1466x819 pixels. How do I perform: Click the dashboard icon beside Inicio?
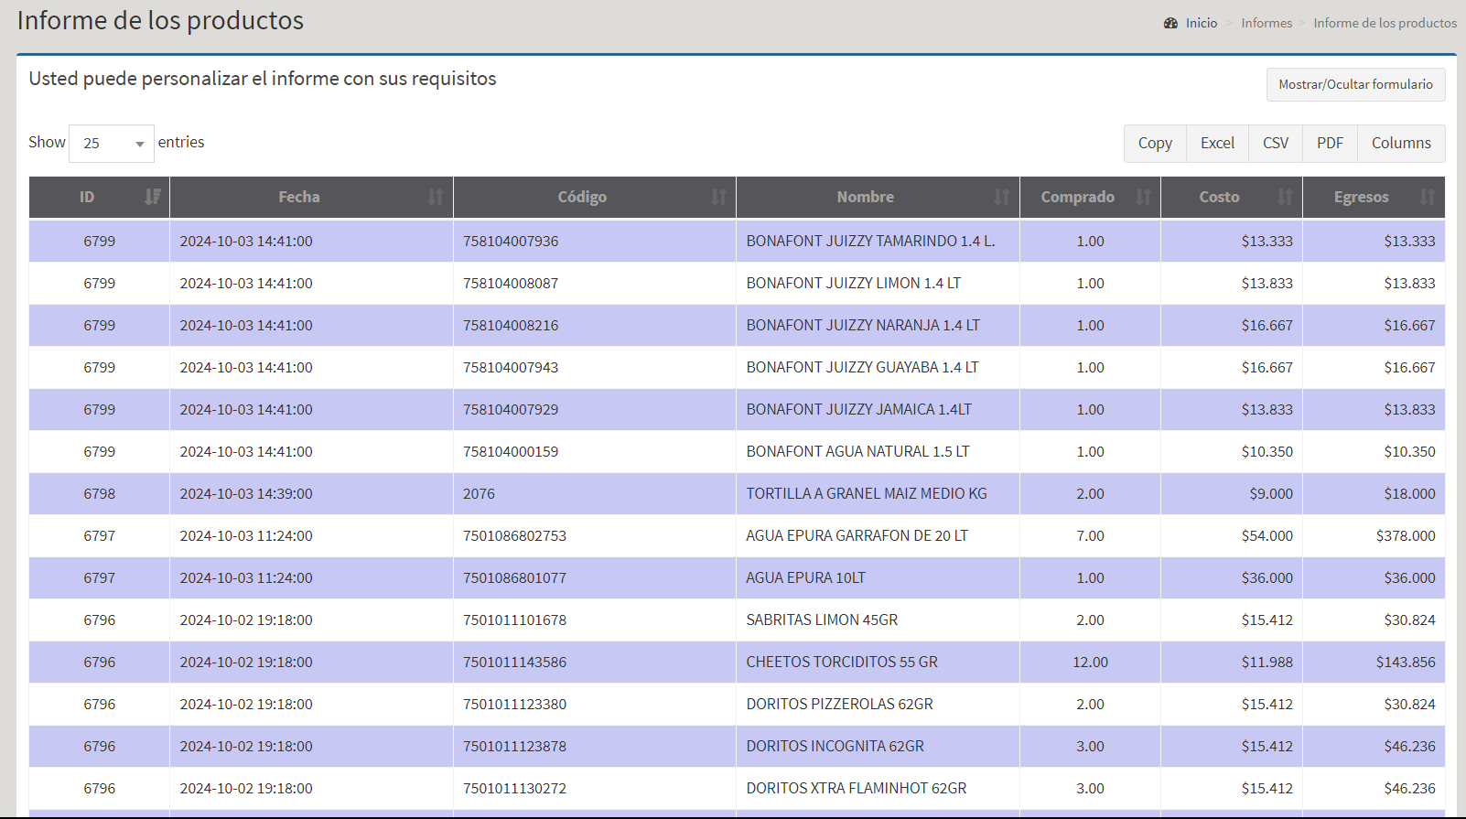point(1170,23)
